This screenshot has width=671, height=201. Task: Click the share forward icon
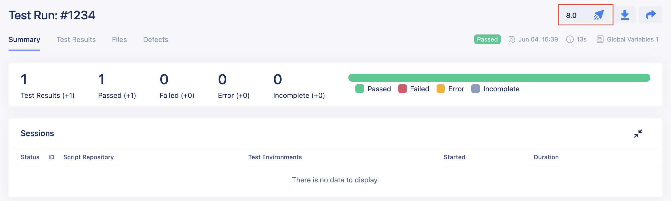[651, 15]
